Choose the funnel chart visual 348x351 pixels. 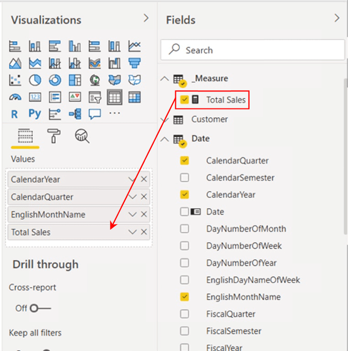(134, 63)
